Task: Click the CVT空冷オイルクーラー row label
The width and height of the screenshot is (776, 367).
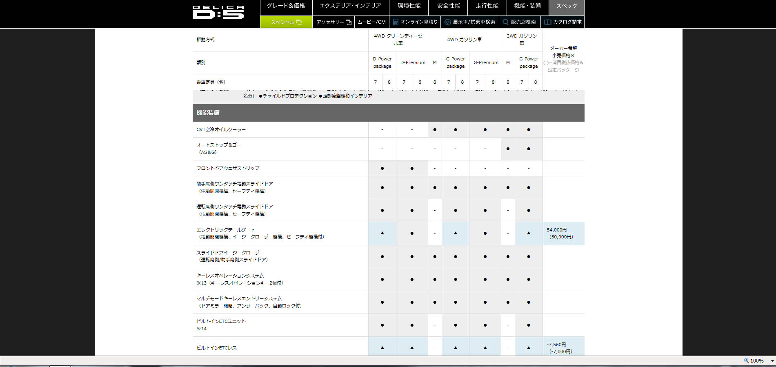Action: [221, 129]
